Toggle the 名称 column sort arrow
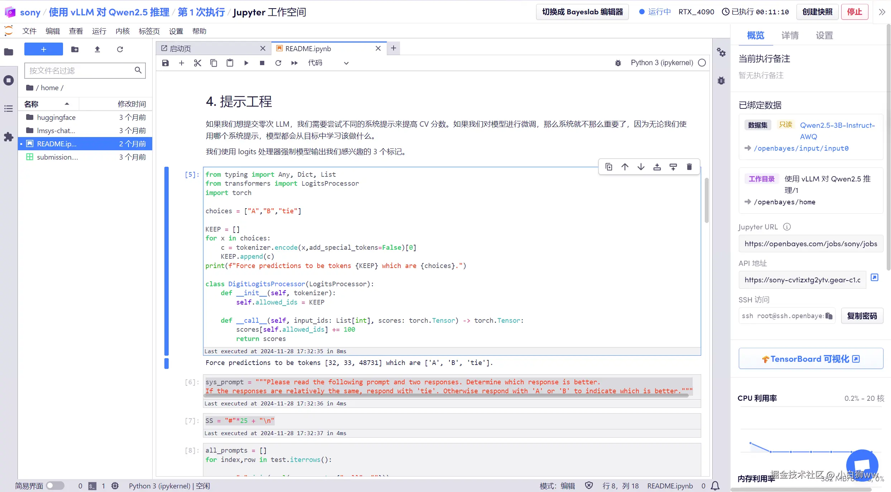The image size is (891, 492). [x=67, y=104]
